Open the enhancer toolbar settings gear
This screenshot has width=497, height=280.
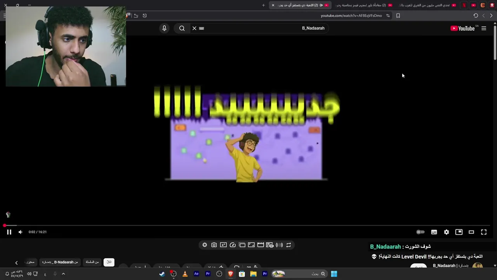[x=205, y=245]
